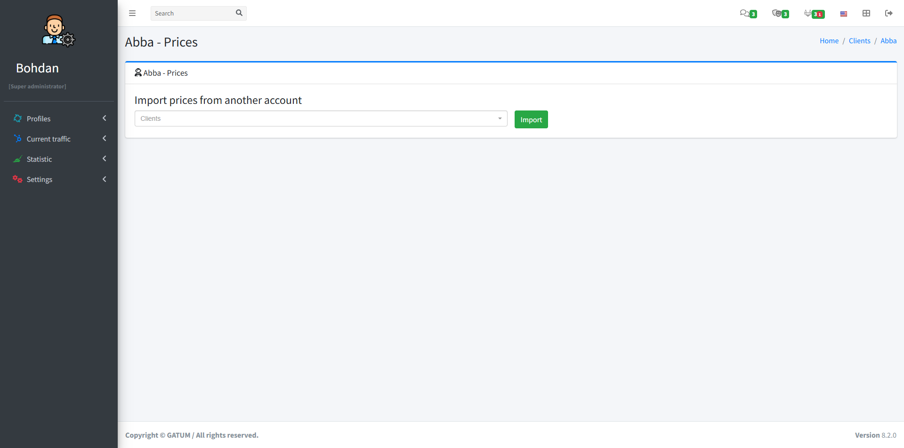
Task: Click the Abba breadcrumb link
Action: (888, 41)
